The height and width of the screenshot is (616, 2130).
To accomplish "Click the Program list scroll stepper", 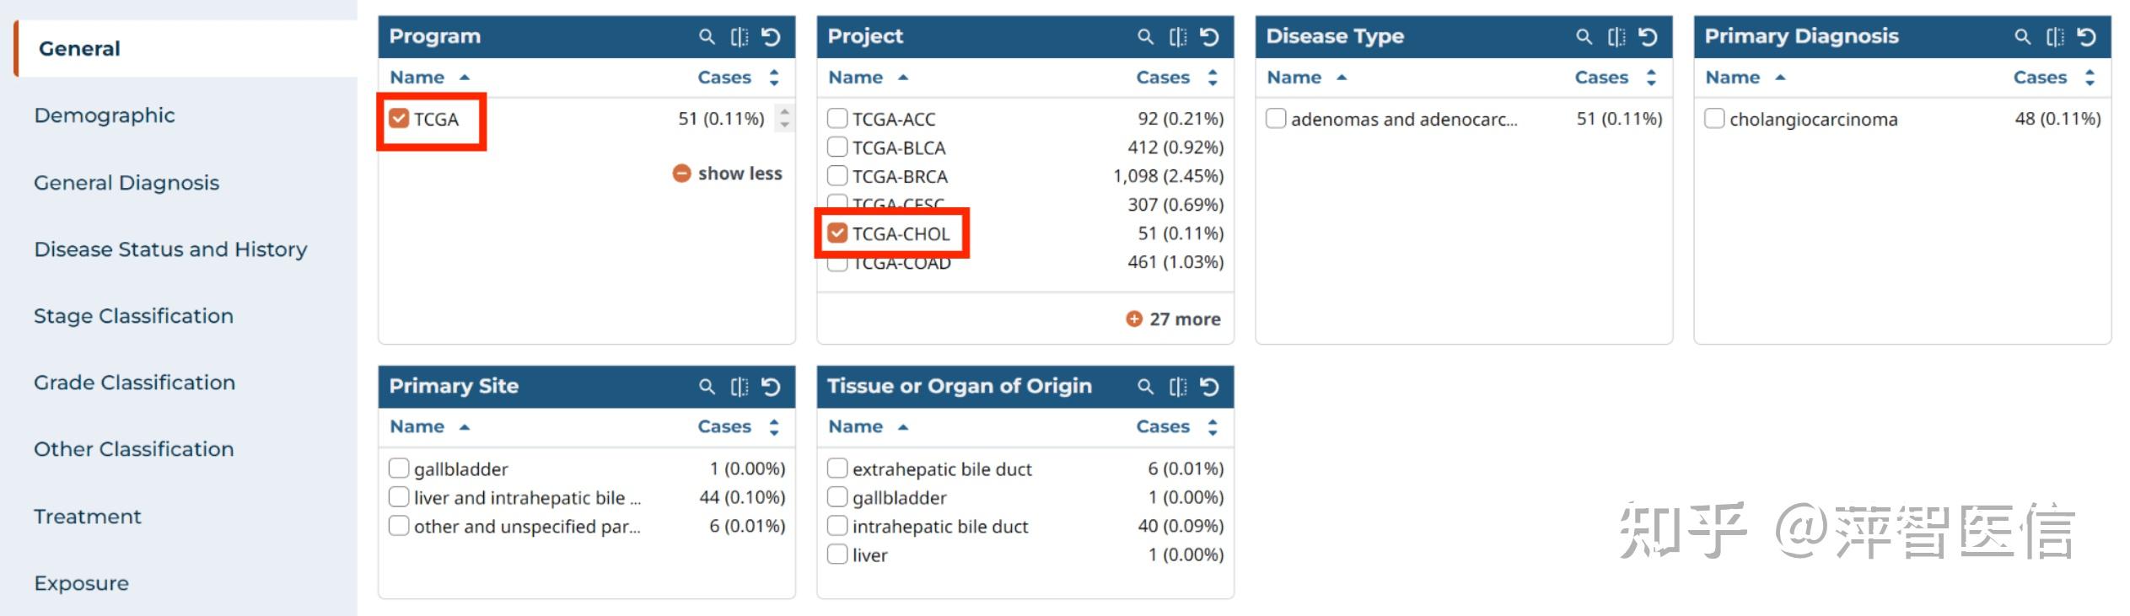I will coord(785,118).
